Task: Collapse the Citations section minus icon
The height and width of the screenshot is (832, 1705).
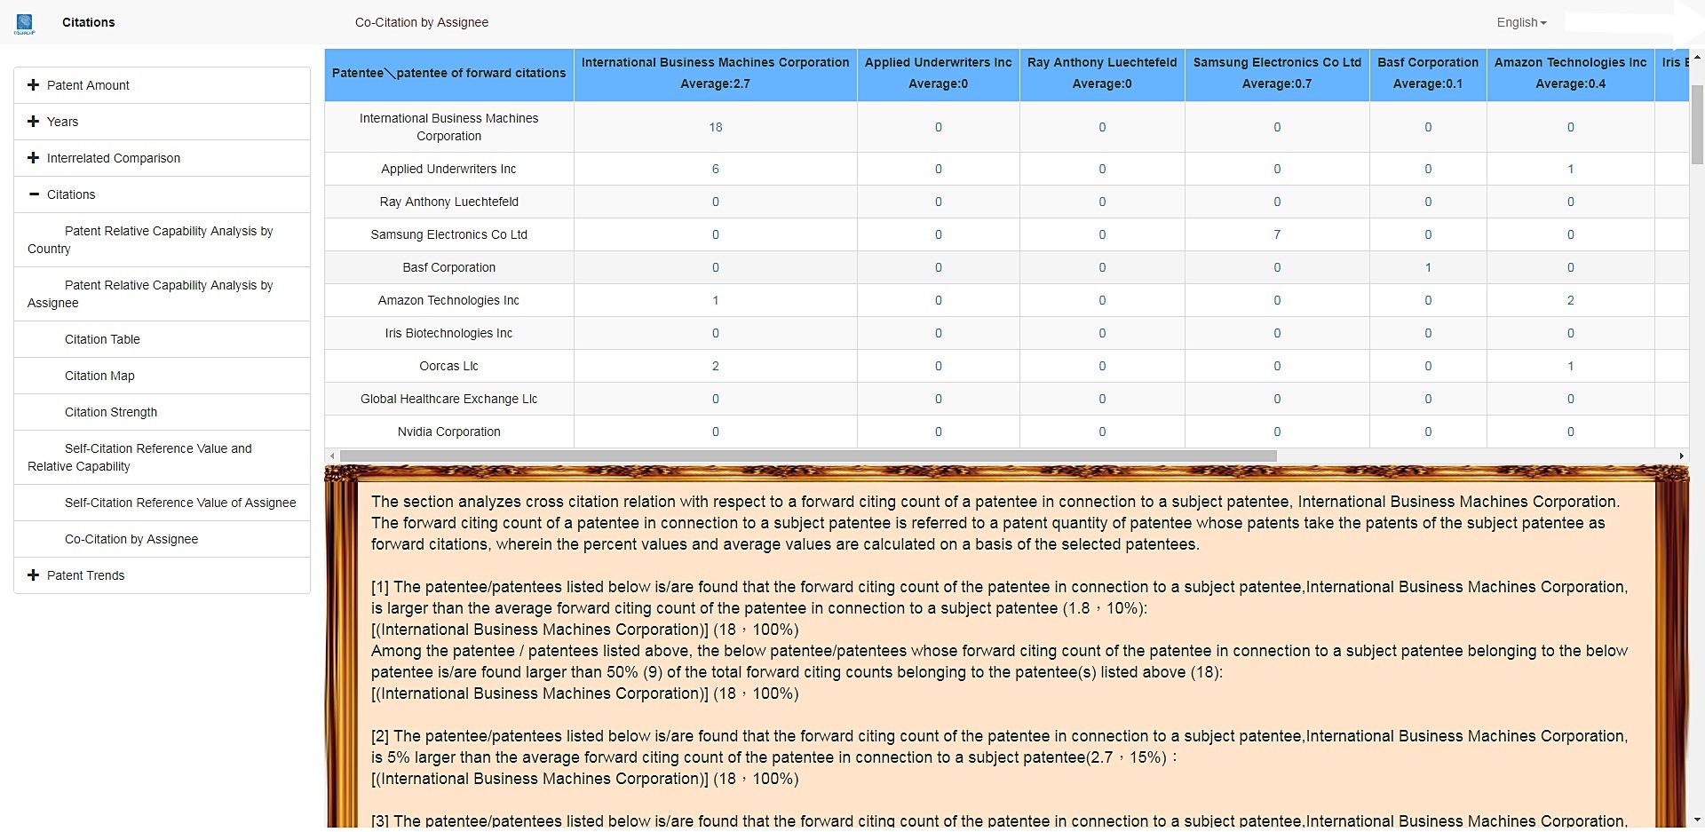Action: [34, 194]
